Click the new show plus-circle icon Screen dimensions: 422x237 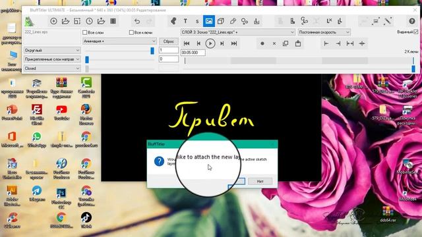pos(53,21)
